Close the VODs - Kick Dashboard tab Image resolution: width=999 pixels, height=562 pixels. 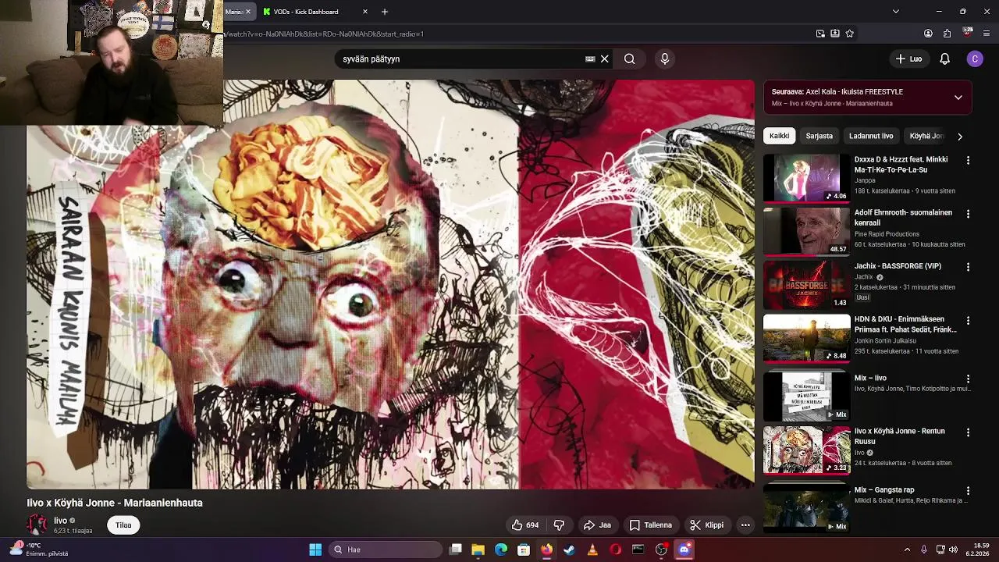click(x=365, y=12)
